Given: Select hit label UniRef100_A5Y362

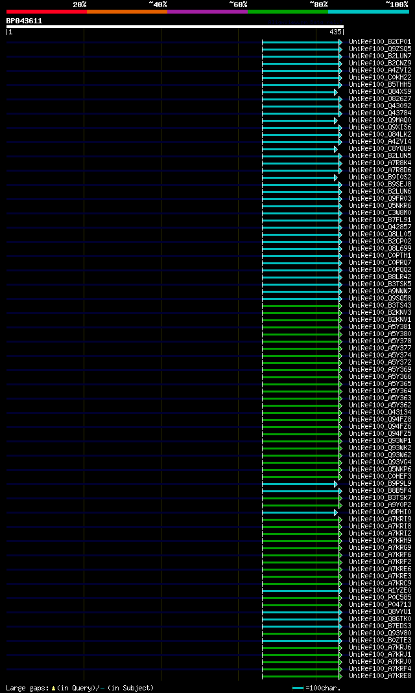Looking at the screenshot, I should (380, 405).
